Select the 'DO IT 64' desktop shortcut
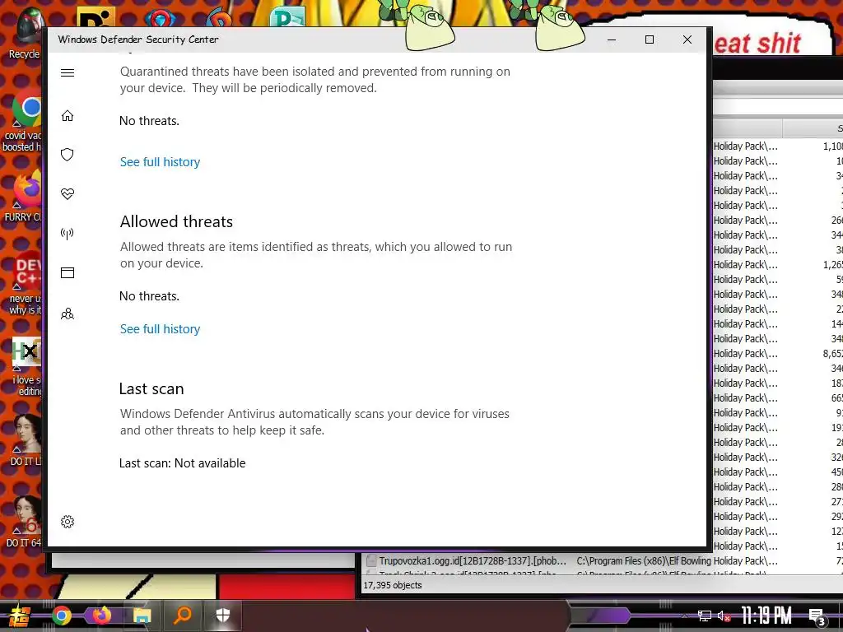This screenshot has height=632, width=843. pos(24,522)
